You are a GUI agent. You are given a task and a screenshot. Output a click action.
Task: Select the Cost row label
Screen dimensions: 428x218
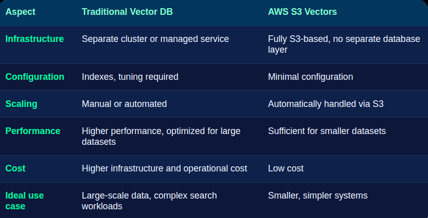click(x=15, y=168)
